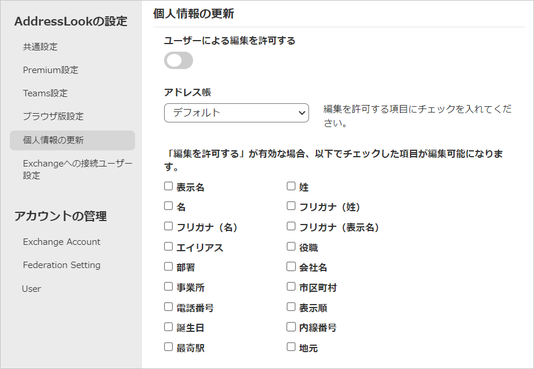Check the 表示名 checkbox
Viewport: 534px width, 369px height.
pyautogui.click(x=169, y=186)
